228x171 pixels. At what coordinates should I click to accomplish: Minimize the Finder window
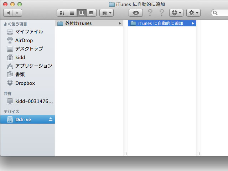pos(12,4)
